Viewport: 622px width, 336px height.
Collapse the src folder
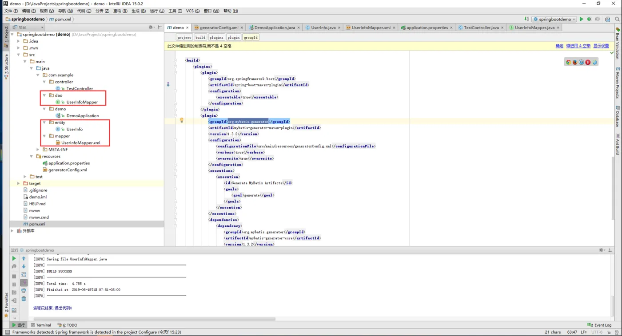(x=19, y=55)
